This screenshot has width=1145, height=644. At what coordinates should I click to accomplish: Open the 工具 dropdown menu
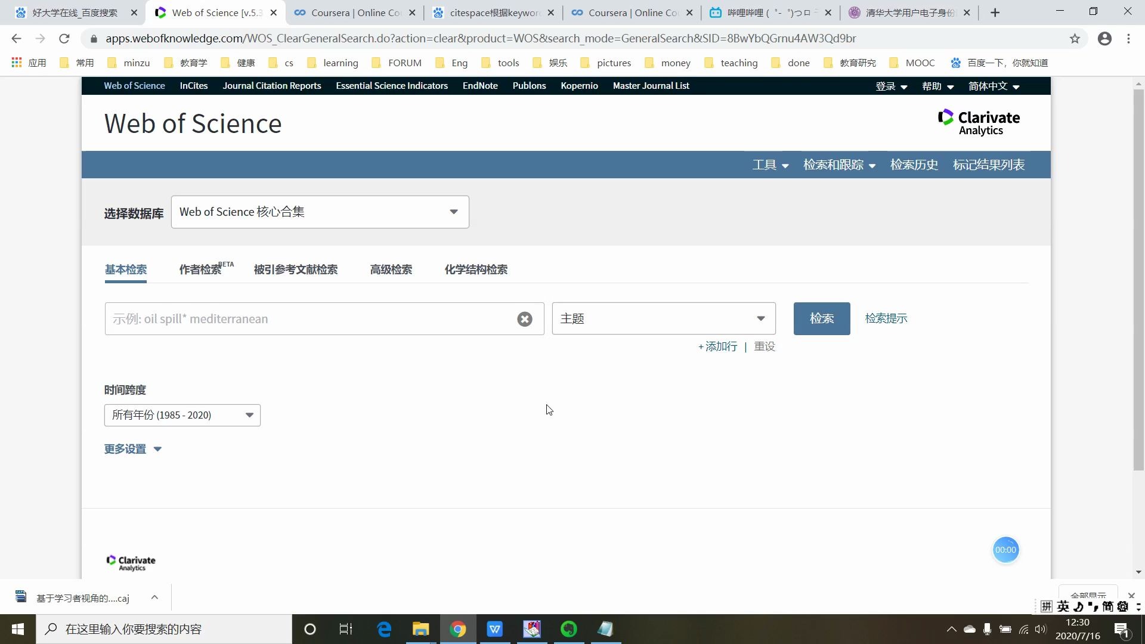point(770,165)
